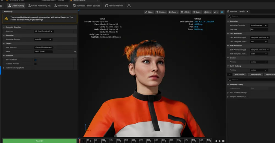
Task: Expand Viewport Rendering Features
Action: click(x=228, y=97)
